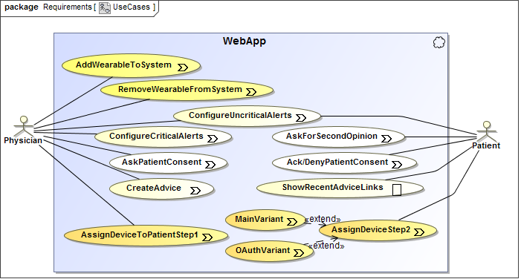
Task: Click the extend label near OAuthVariant
Action: (x=326, y=246)
